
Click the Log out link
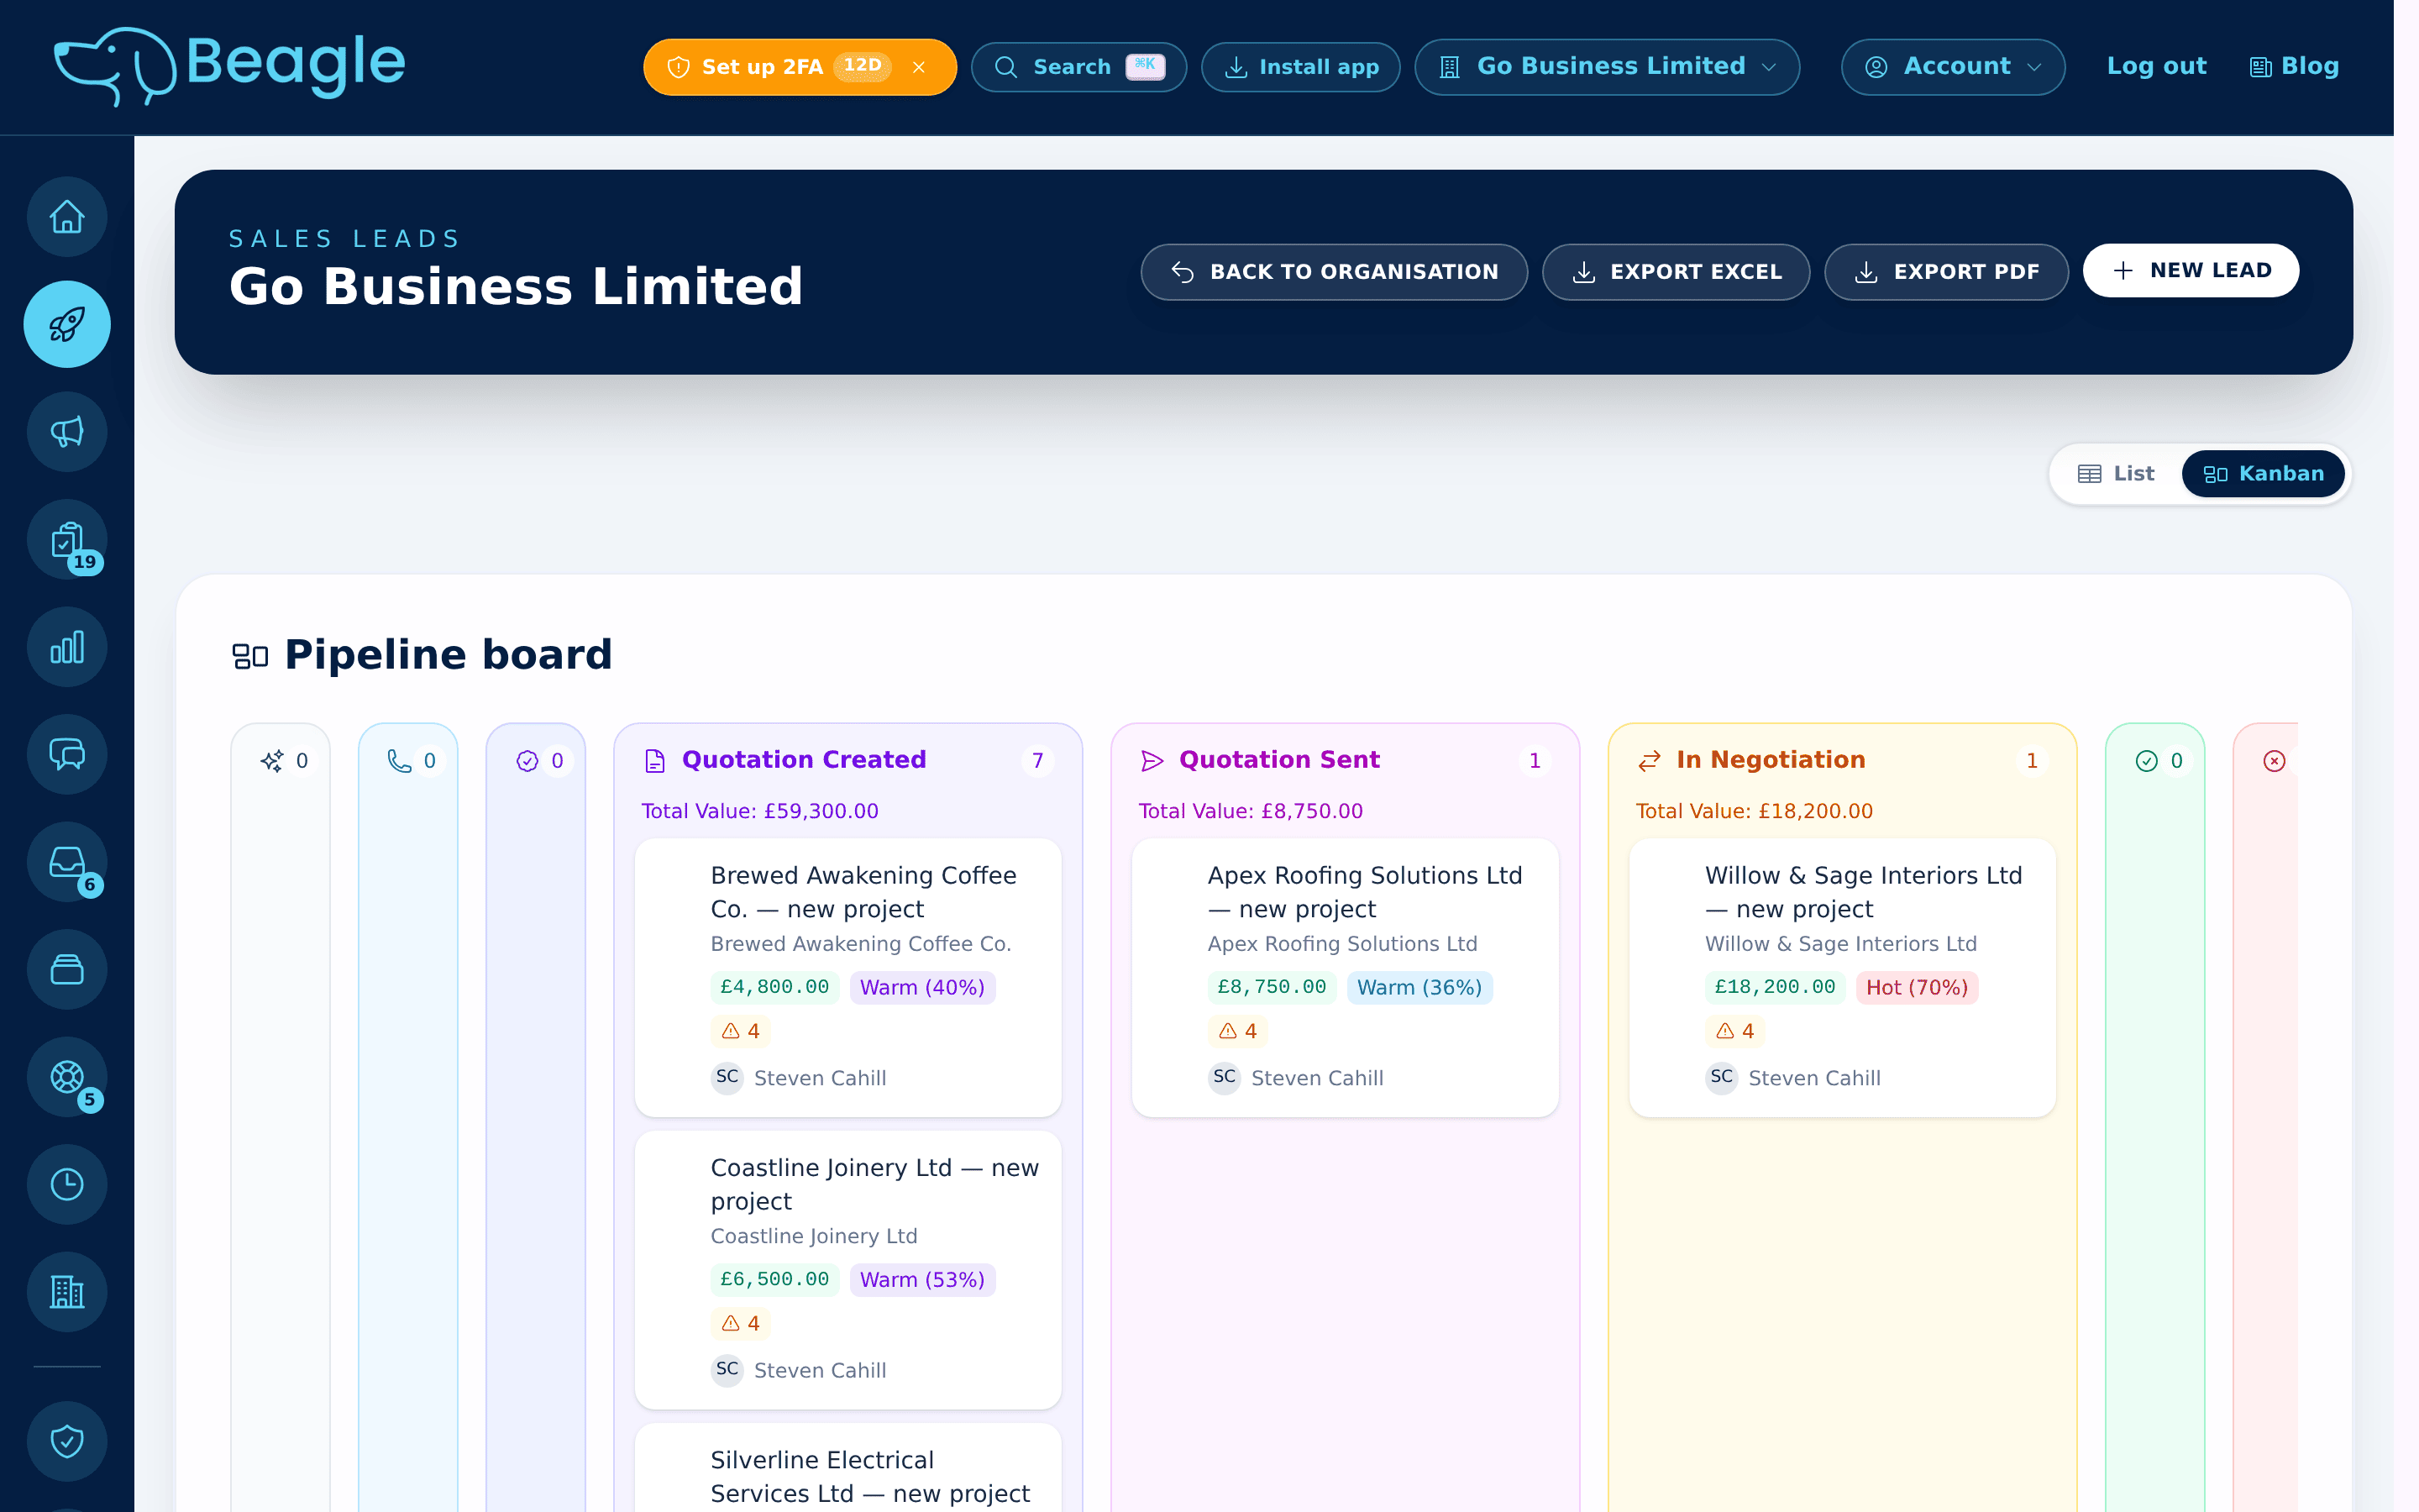(x=2156, y=66)
